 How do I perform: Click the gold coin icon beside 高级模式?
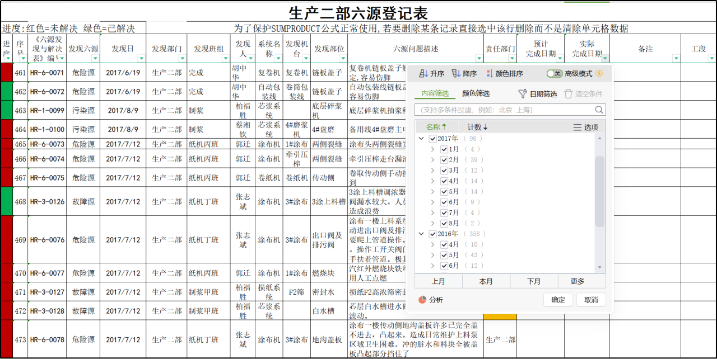click(x=599, y=73)
